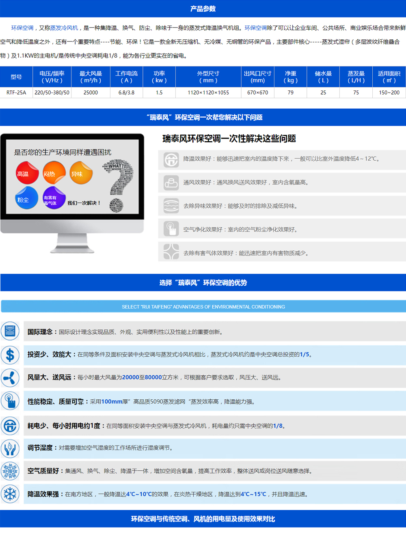Click the gray icon beside 通风效果好
The width and height of the screenshot is (406, 534).
coord(171,183)
